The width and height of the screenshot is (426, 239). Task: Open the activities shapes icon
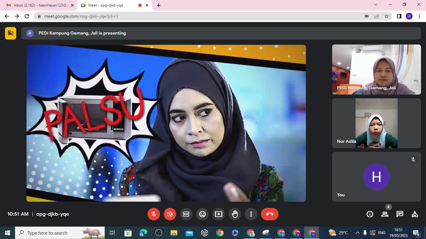tap(415, 214)
